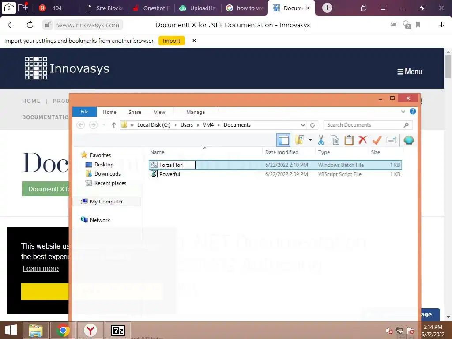The image size is (452, 339).
Task: Click the red X Delete icon
Action: tap(363, 140)
